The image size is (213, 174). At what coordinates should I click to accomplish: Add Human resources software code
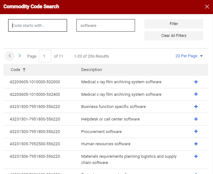pos(196,144)
